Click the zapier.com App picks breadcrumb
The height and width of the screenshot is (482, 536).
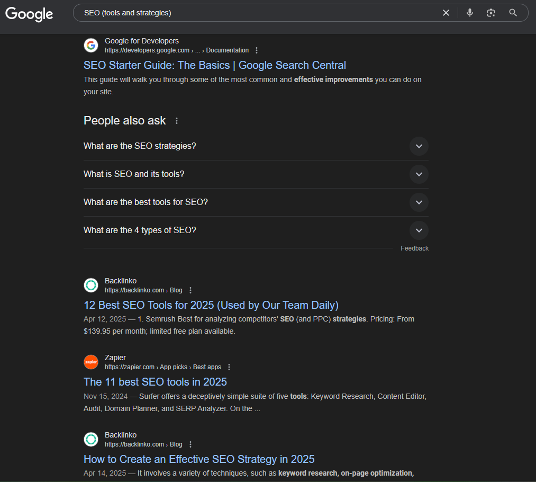[163, 367]
